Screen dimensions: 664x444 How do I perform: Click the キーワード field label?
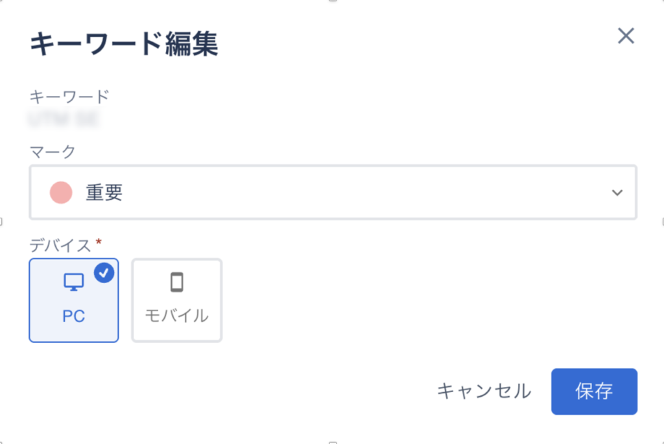pos(69,97)
